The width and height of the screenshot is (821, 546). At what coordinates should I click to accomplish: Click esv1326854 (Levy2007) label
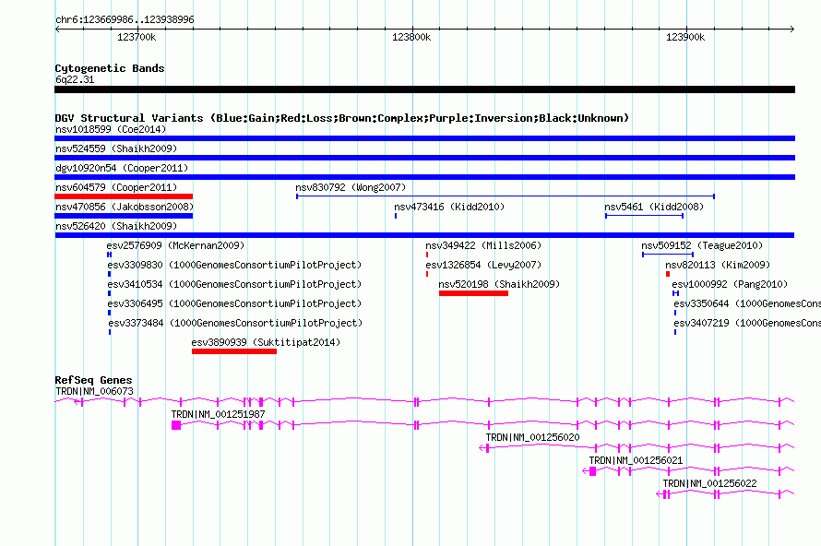coord(483,265)
